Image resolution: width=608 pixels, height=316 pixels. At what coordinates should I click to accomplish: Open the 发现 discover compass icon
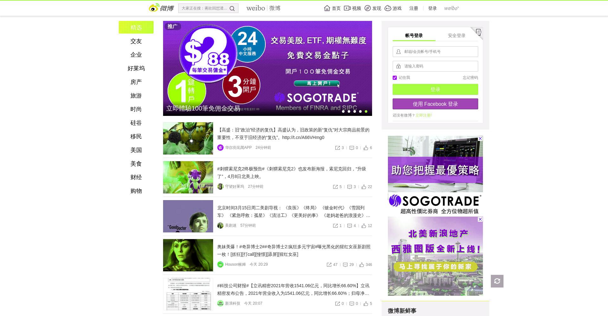coord(368,8)
